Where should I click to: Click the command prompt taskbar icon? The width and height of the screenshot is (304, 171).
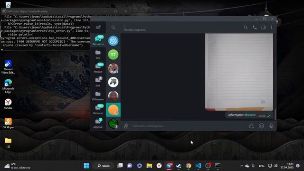click(218, 166)
